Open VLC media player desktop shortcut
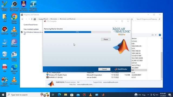The image size is (173, 97). (x=14, y=31)
